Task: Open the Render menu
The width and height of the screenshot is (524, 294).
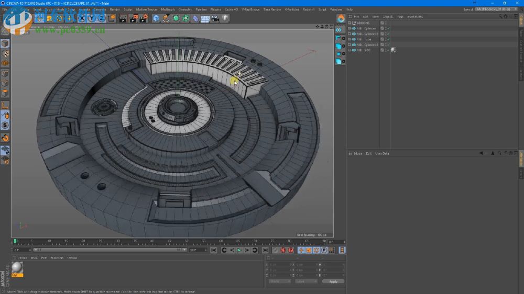Action: [115, 9]
